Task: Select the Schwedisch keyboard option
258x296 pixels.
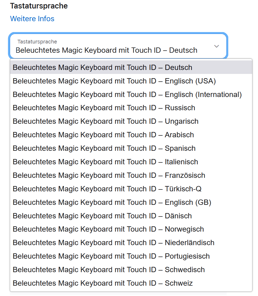Action: tap(131, 270)
